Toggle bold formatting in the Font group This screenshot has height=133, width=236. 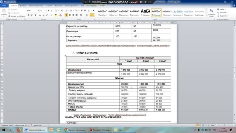[28, 15]
